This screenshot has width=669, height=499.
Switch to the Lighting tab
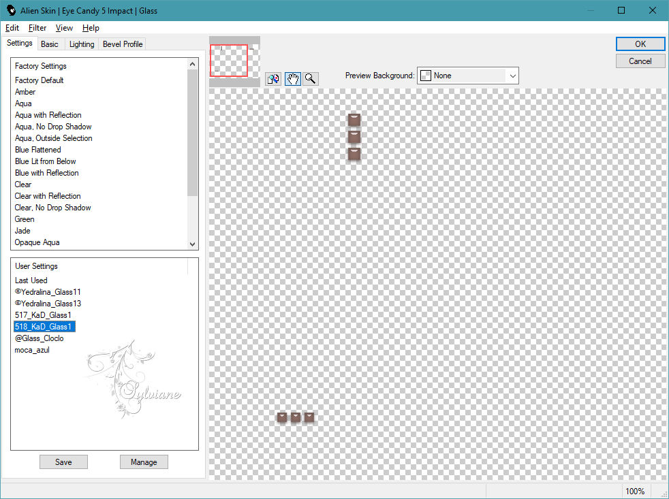click(82, 44)
